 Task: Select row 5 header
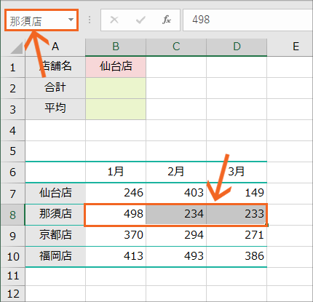click(13, 151)
